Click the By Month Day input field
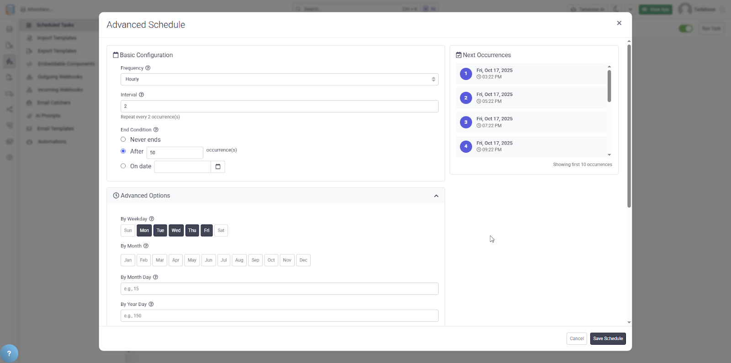The width and height of the screenshot is (731, 363). [x=279, y=289]
